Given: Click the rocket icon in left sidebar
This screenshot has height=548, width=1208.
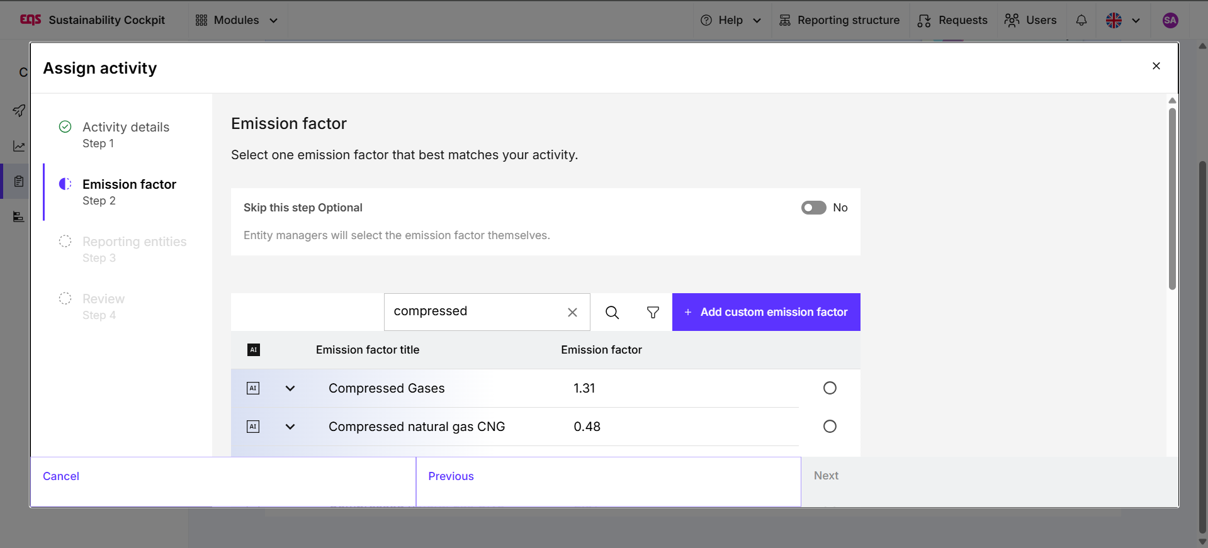Looking at the screenshot, I should pos(19,111).
